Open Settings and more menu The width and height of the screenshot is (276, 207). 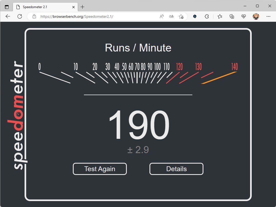click(x=268, y=16)
